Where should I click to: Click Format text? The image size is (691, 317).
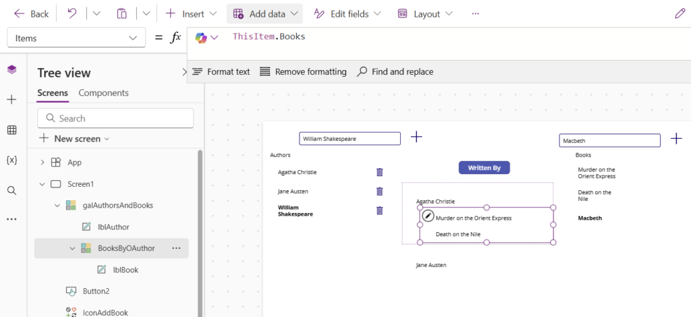pyautogui.click(x=221, y=71)
